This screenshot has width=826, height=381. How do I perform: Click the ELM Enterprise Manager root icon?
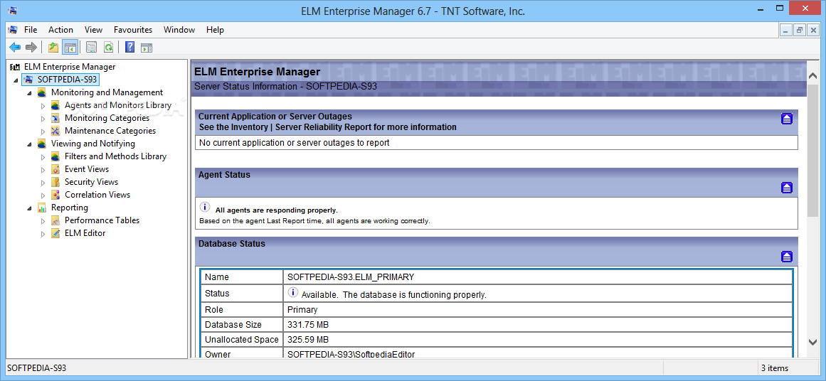click(x=15, y=67)
